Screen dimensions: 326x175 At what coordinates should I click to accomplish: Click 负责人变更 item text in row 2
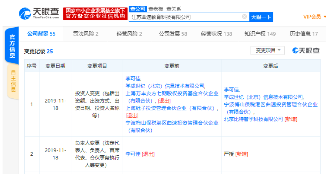click(x=97, y=154)
